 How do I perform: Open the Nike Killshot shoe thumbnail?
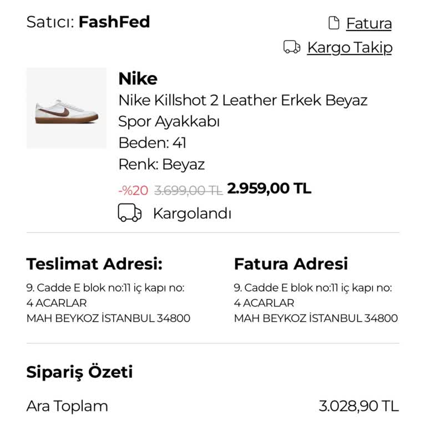click(67, 108)
